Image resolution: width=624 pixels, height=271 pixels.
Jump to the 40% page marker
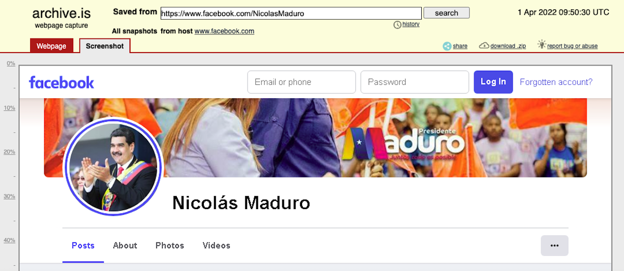[9, 240]
